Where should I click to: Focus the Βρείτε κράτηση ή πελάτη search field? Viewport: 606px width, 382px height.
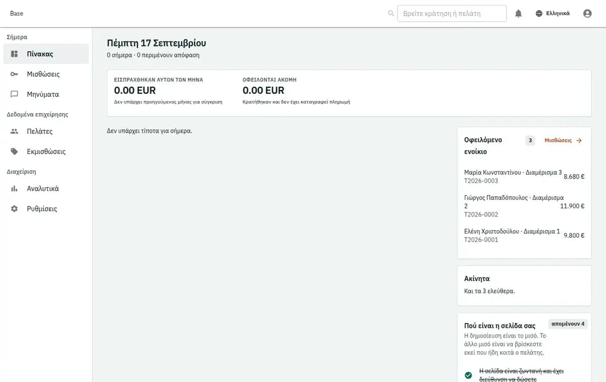click(452, 14)
